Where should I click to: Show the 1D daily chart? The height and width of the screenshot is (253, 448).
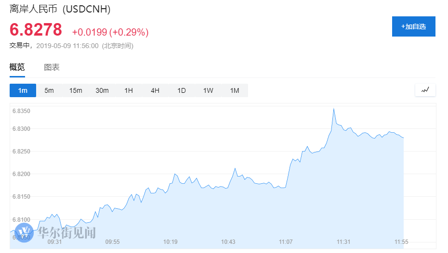point(181,90)
